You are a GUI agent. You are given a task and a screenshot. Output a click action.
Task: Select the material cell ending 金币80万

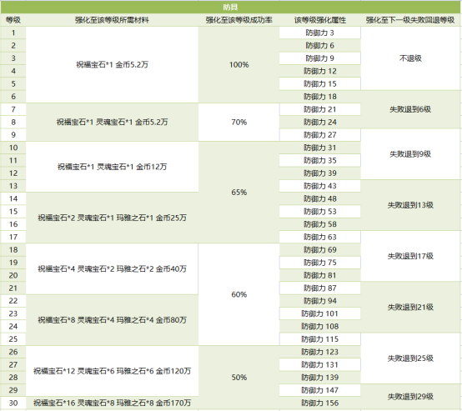(x=112, y=320)
